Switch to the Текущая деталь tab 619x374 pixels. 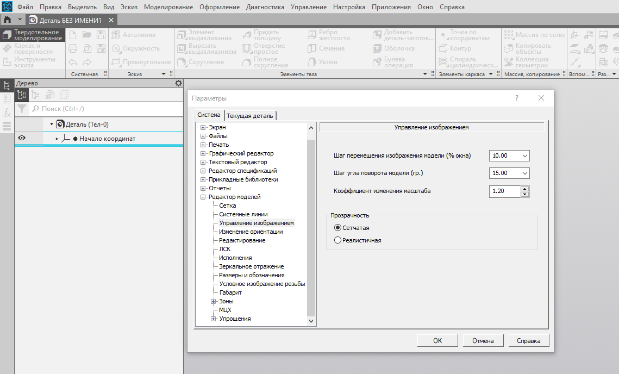tap(251, 116)
